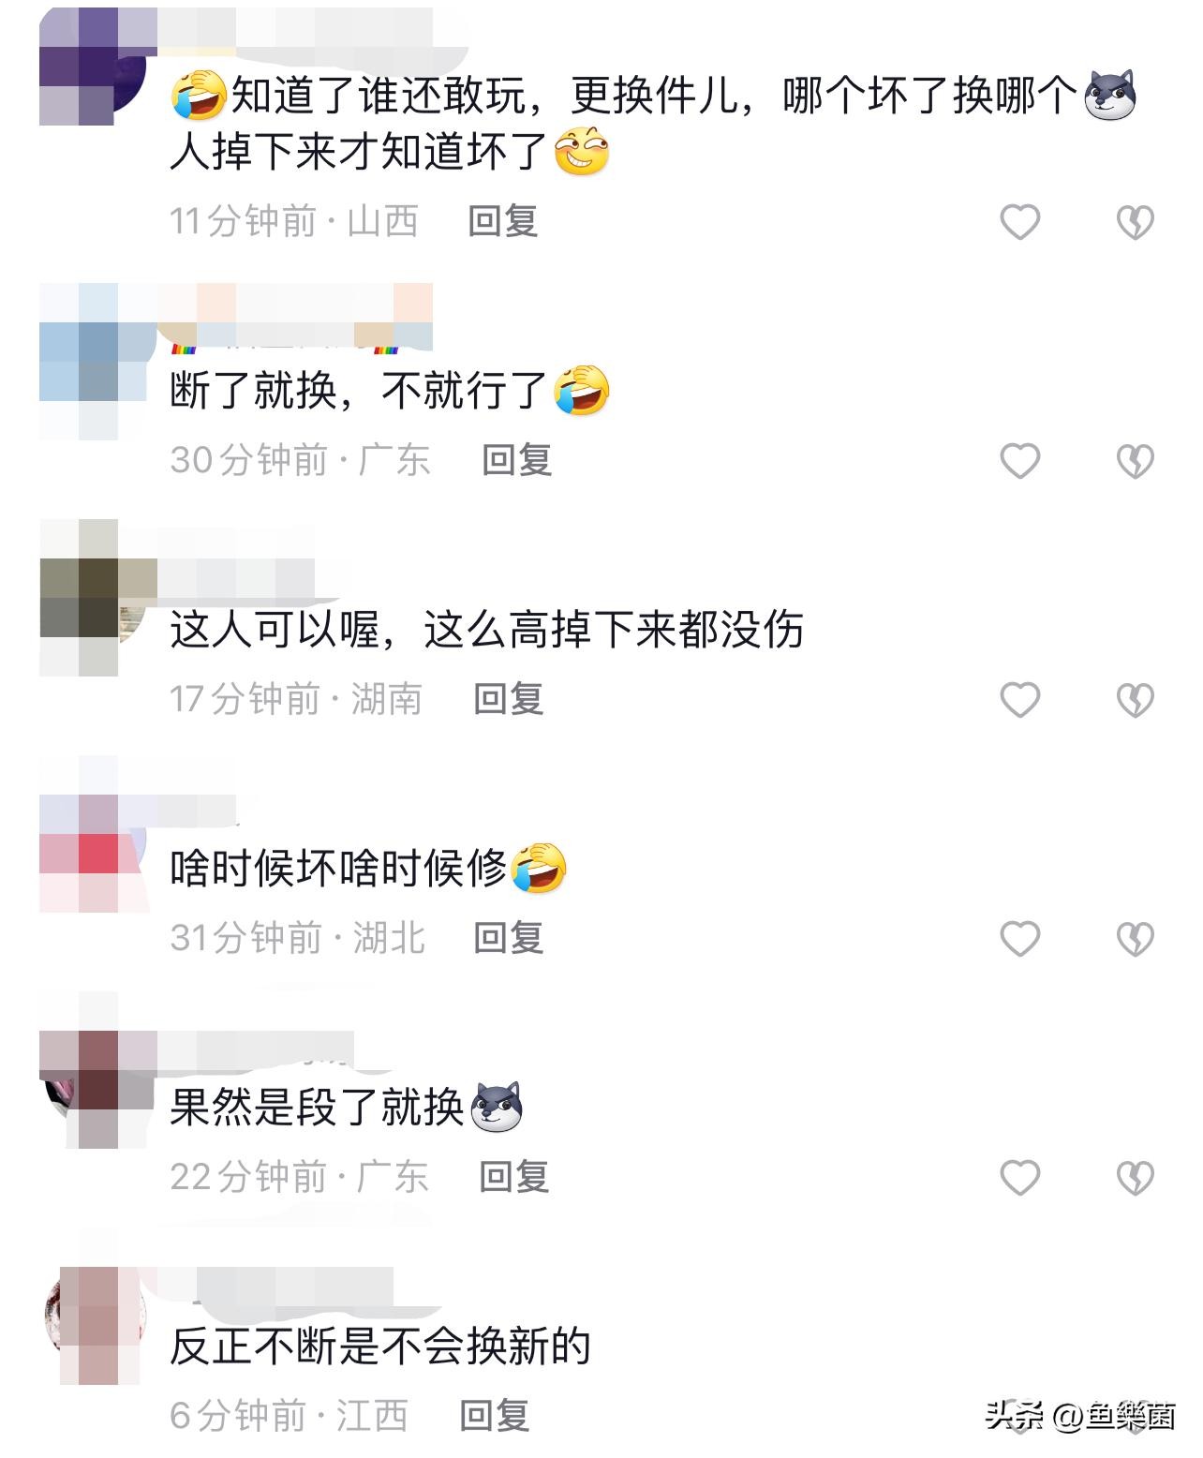This screenshot has width=1203, height=1458.
Task: Like the Hunan comment posted 17 minutes ago
Action: [1020, 700]
